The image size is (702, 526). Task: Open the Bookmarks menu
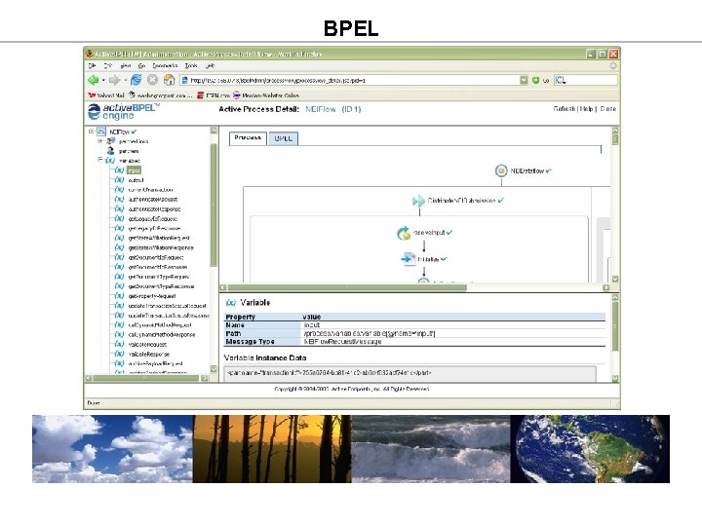[165, 66]
